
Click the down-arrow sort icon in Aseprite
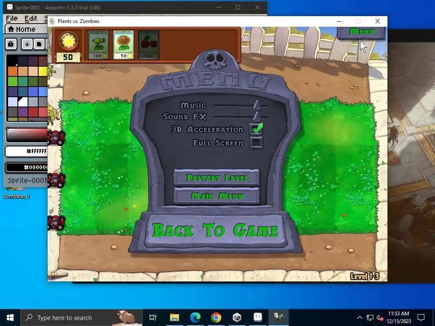coord(27,44)
